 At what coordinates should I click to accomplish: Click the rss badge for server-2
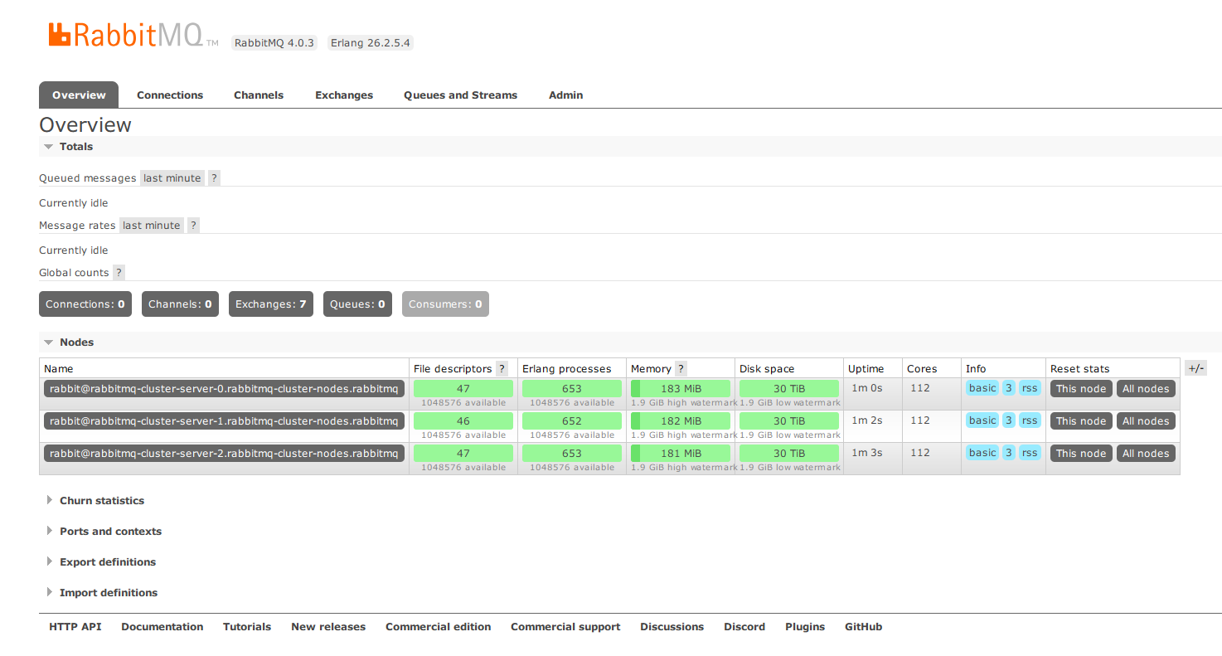tap(1030, 453)
